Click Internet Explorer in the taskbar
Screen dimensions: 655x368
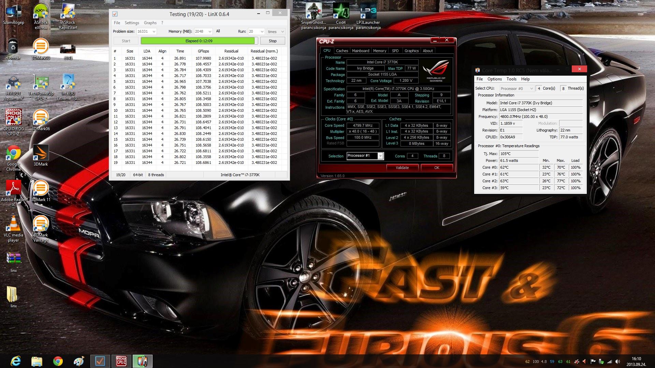coord(16,361)
